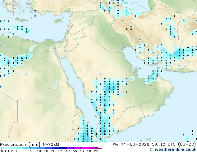The image size is (197, 152).
Task: Click the legend label '35'
Action: pyautogui.click(x=75, y=151)
